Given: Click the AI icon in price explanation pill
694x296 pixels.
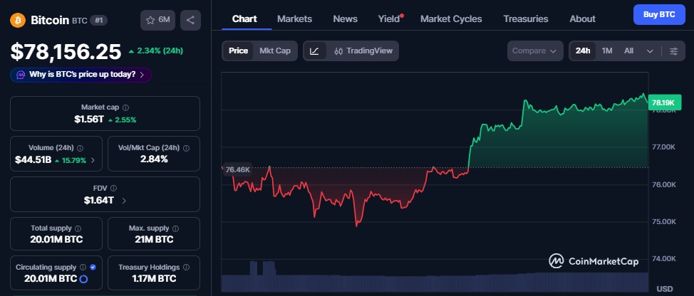Looking at the screenshot, I should [x=21, y=75].
